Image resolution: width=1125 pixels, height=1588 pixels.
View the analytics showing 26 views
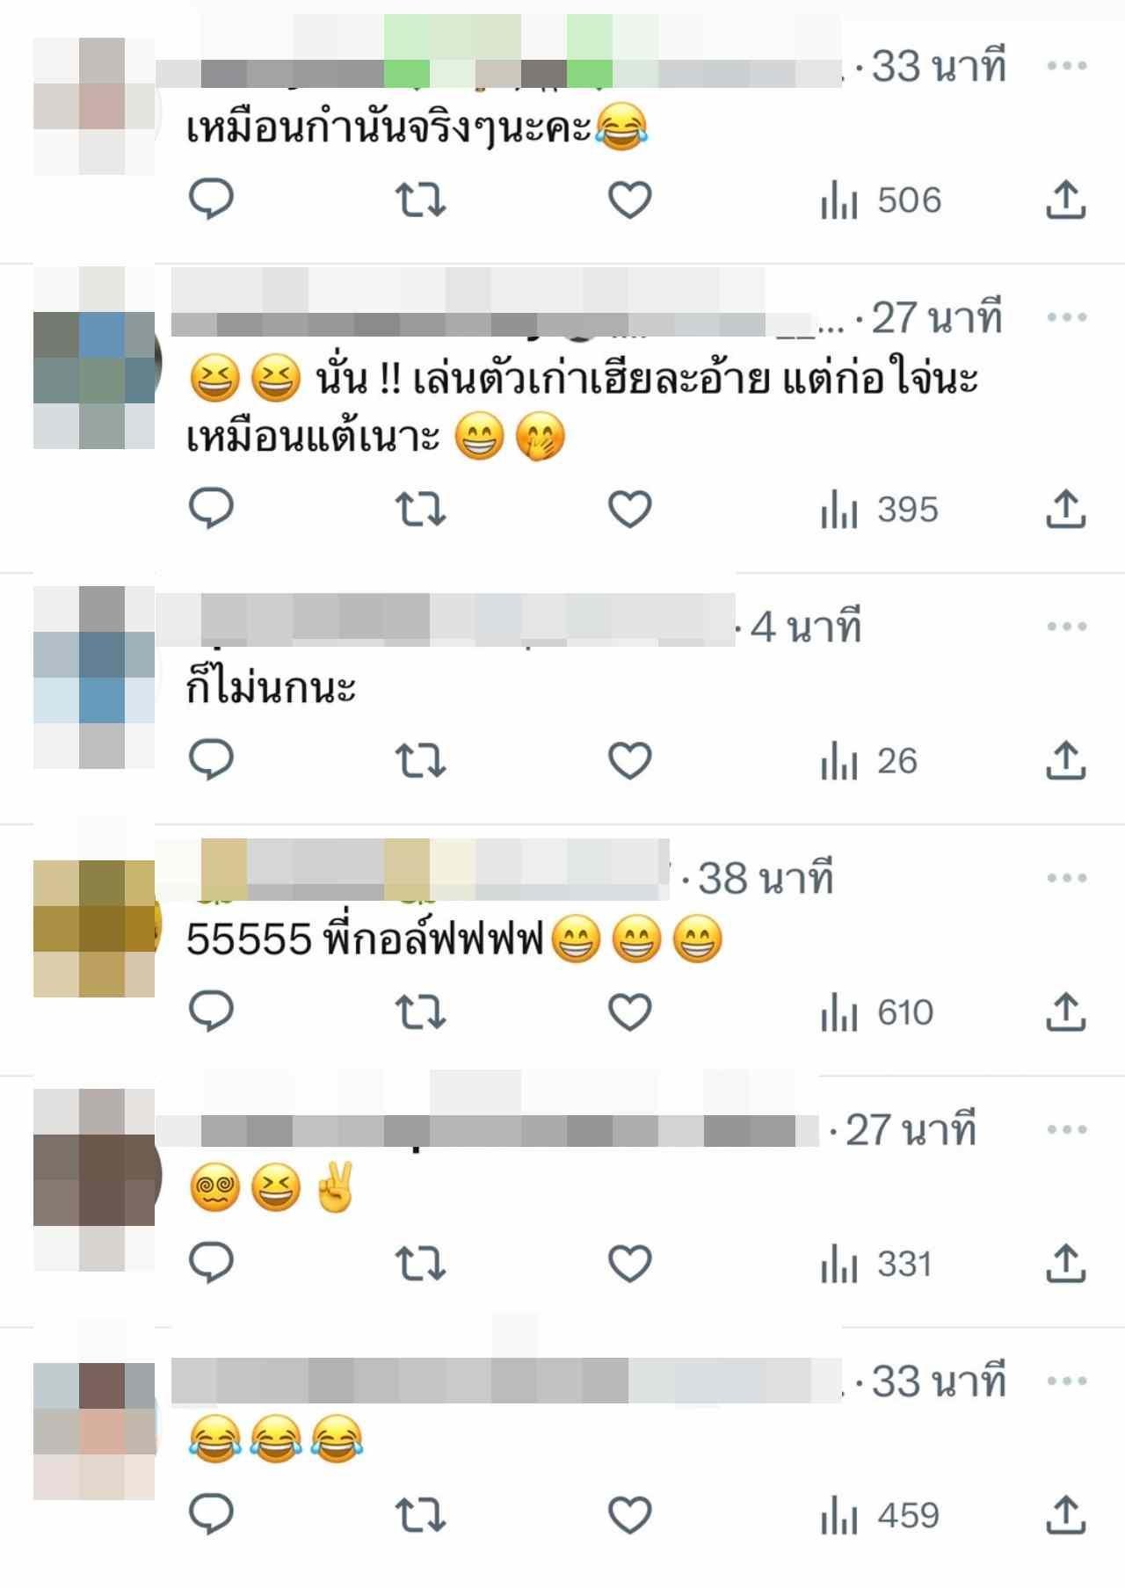[868, 761]
